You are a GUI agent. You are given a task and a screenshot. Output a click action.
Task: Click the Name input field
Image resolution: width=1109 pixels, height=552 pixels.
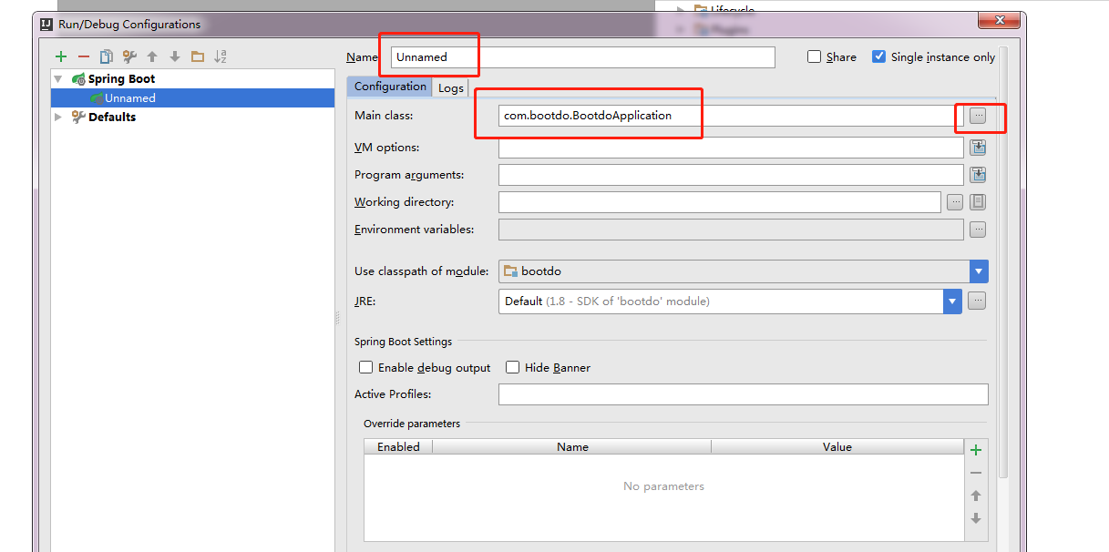pyautogui.click(x=583, y=56)
